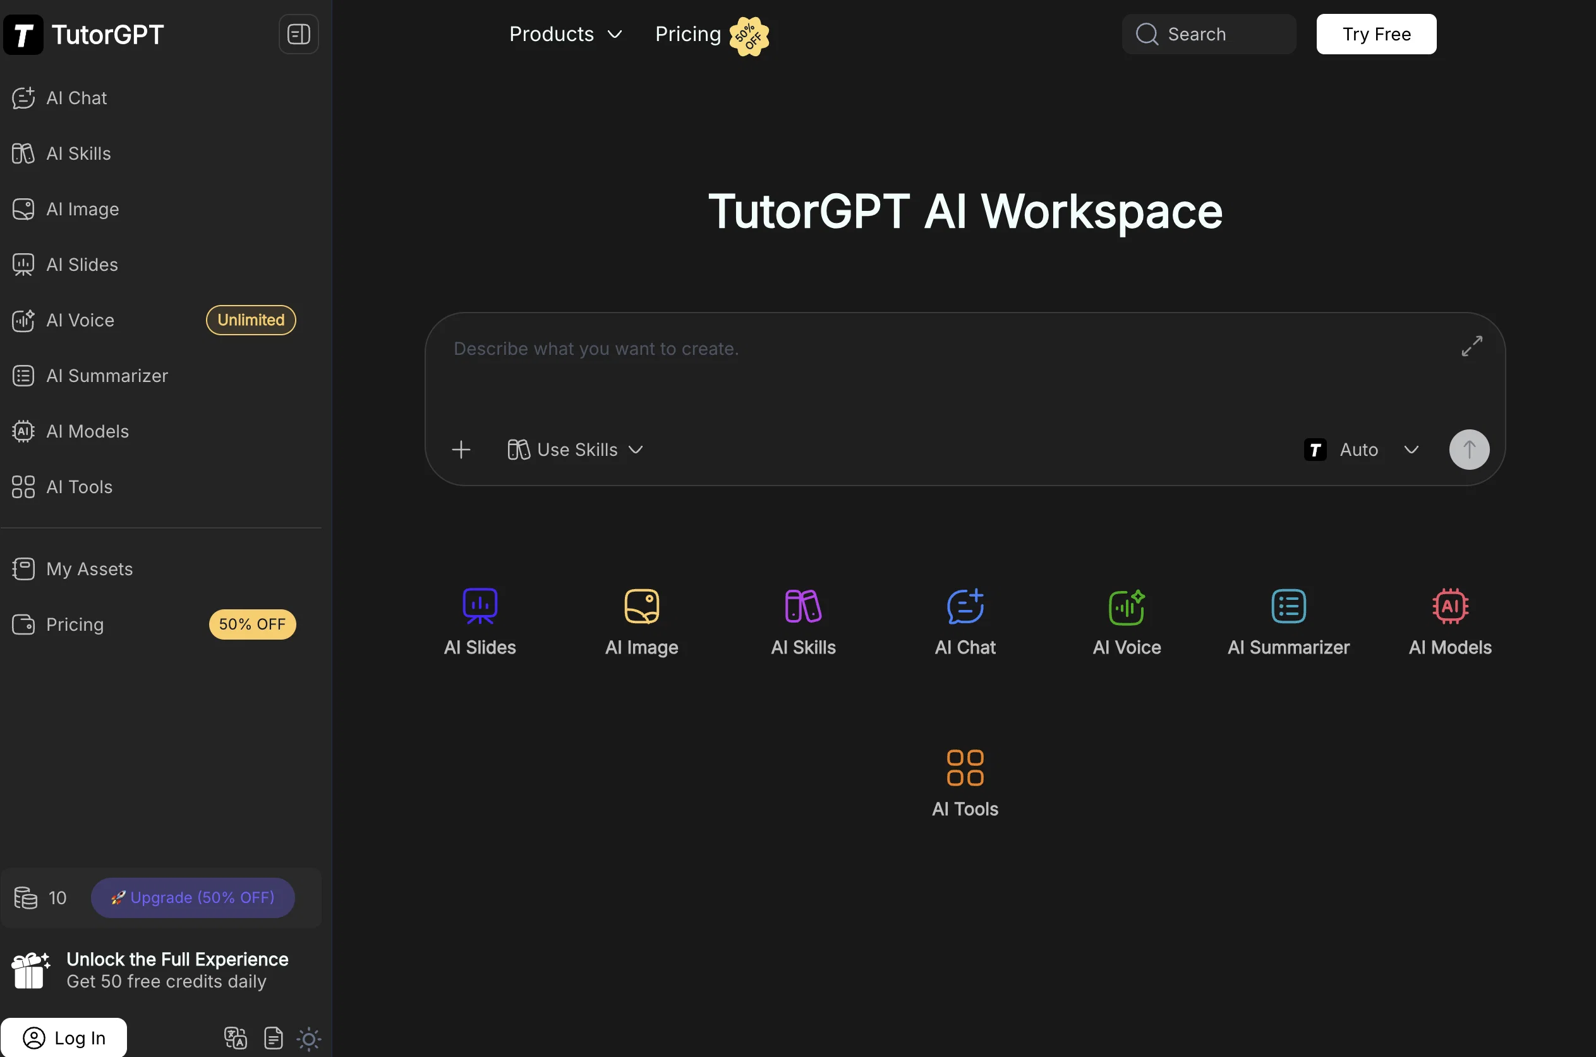Select AI Chat in the sidebar
Screen dimensions: 1596x1057
pos(160,99)
